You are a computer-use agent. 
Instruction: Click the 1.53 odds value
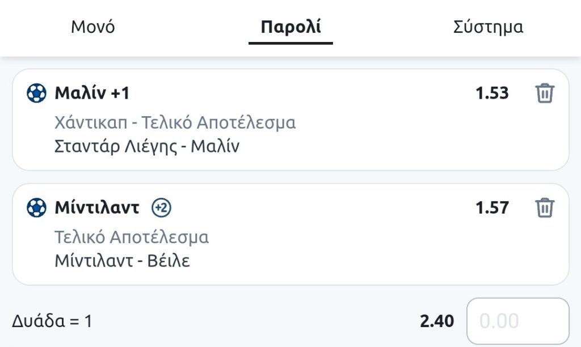coord(492,93)
